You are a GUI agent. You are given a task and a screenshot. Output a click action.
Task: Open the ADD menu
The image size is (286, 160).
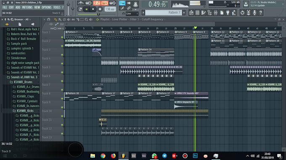18,8
